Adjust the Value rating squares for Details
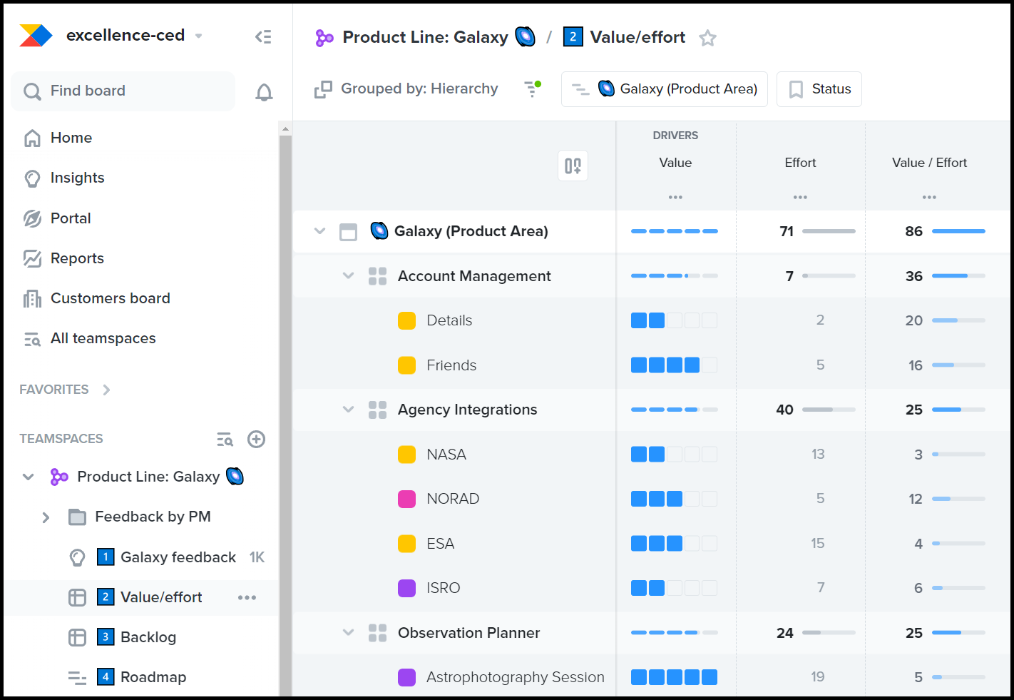This screenshot has width=1014, height=700. tap(673, 320)
